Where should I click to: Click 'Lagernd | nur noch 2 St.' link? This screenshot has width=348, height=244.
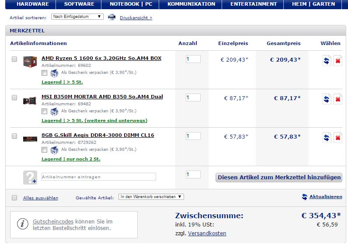tap(71, 159)
